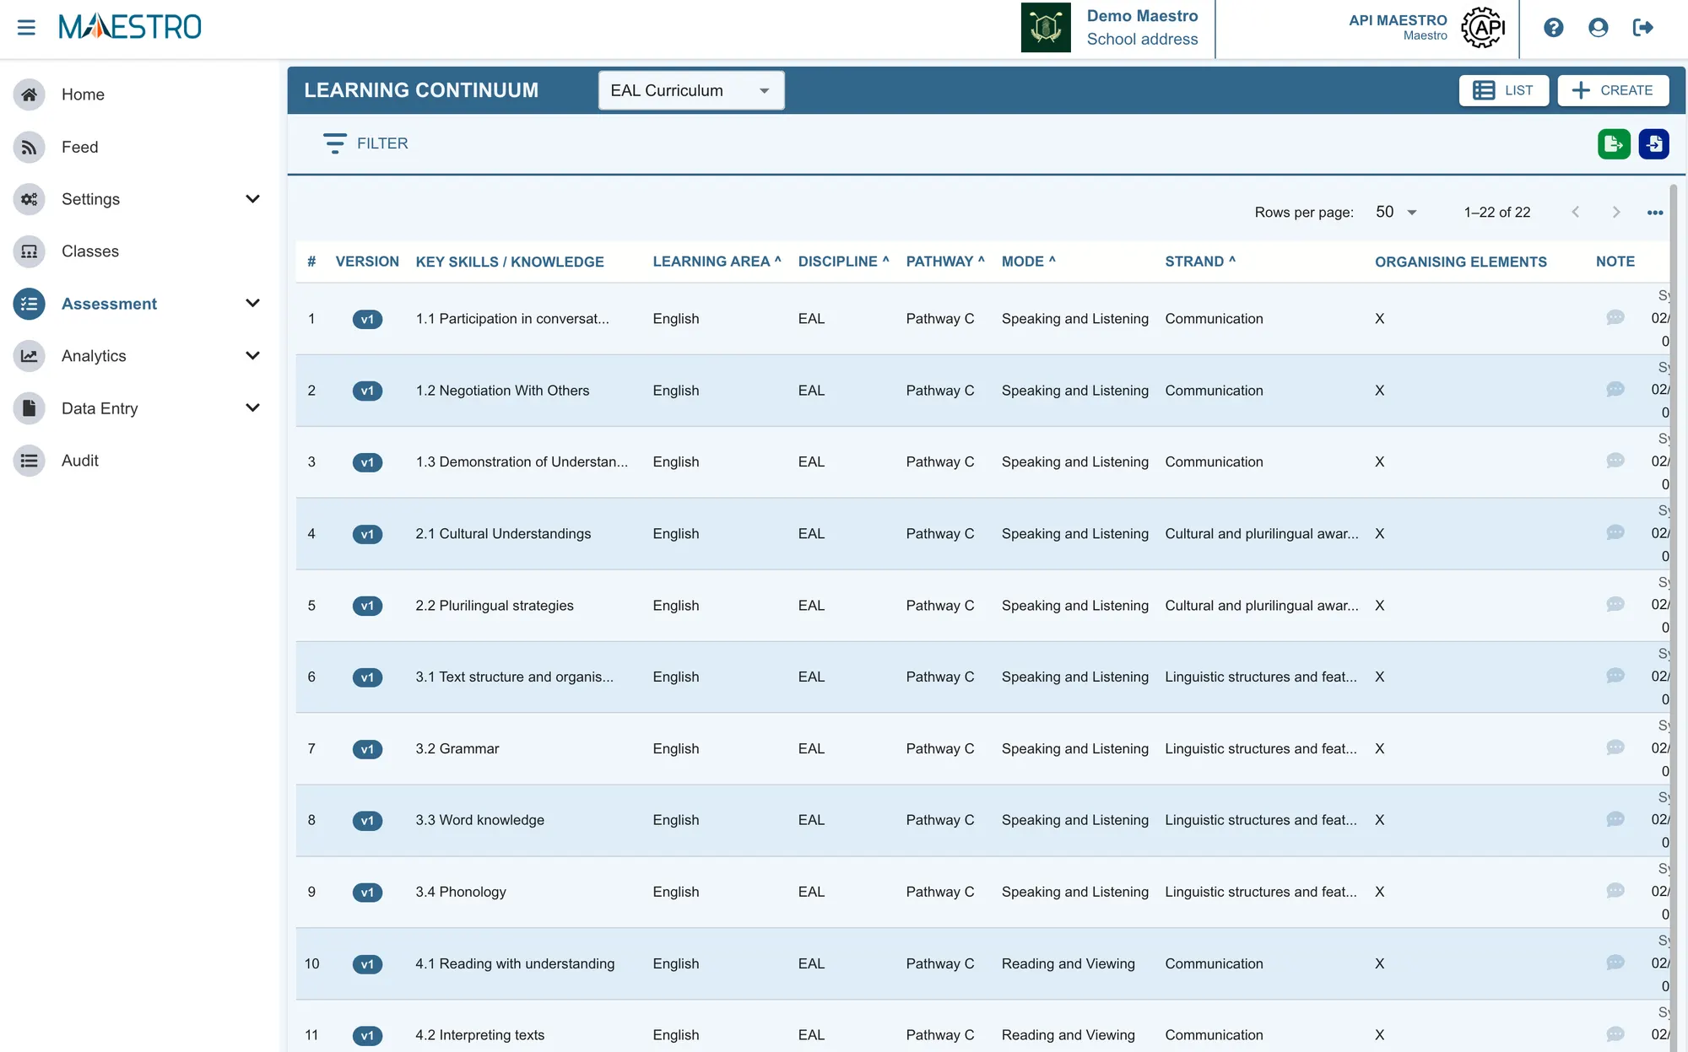Sort by STRAND column header
The width and height of the screenshot is (1688, 1052).
click(x=1200, y=262)
